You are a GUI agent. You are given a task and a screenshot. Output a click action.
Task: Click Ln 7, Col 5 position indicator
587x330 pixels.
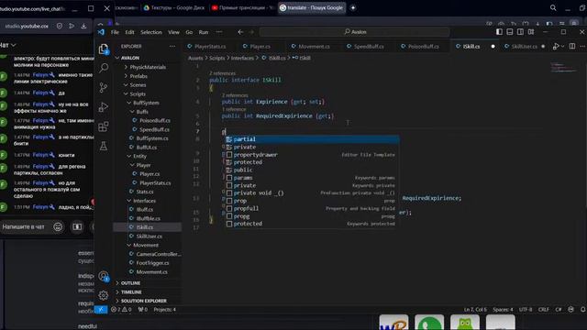point(475,310)
